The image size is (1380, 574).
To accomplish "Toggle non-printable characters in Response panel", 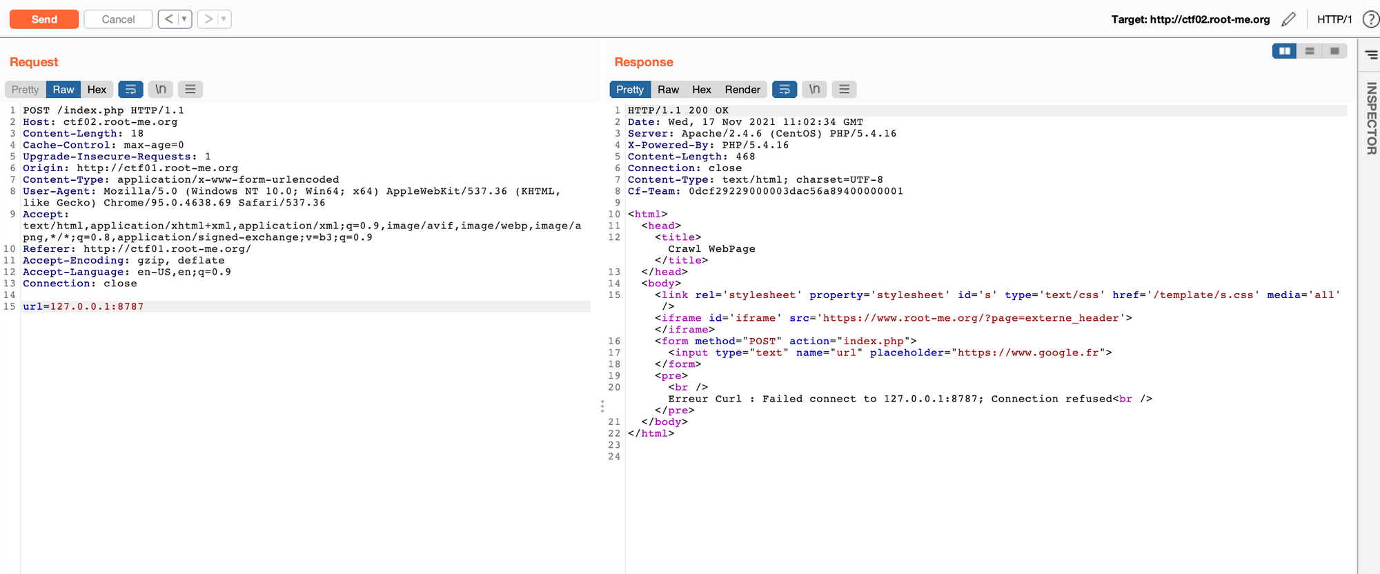I will coord(814,90).
